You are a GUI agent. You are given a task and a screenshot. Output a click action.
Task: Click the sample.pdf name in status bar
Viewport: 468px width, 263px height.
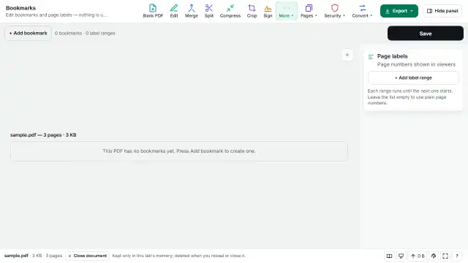point(16,256)
